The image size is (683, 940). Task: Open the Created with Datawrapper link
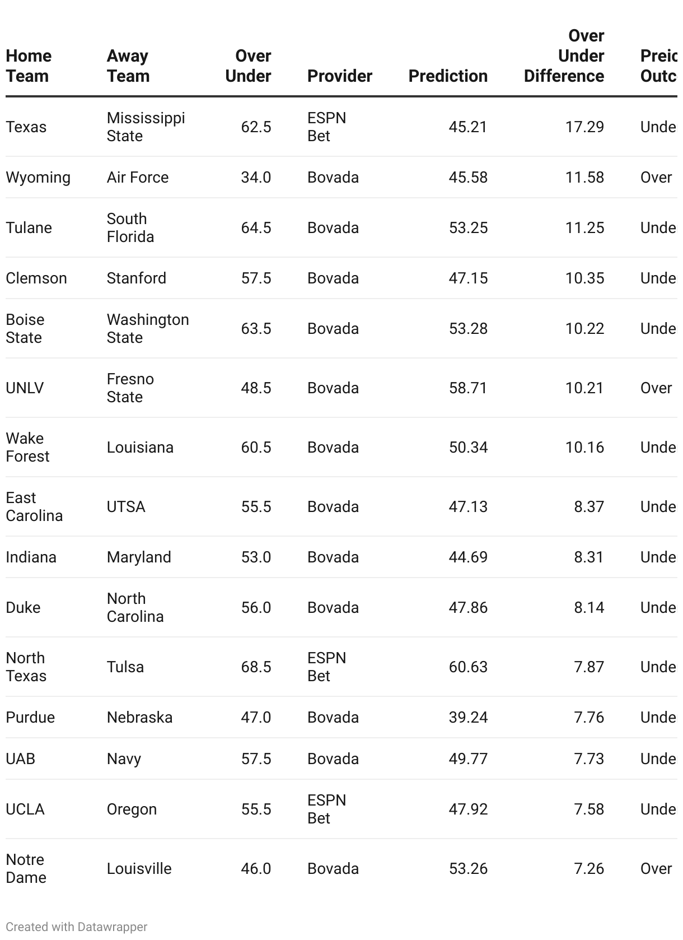[77, 927]
